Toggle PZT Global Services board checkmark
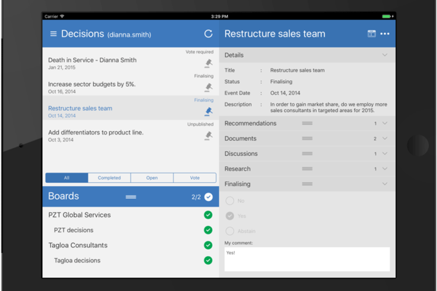Image resolution: width=437 pixels, height=291 pixels. tap(208, 215)
